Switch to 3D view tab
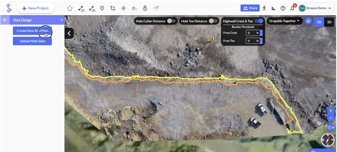337x152 pixels. (329, 22)
